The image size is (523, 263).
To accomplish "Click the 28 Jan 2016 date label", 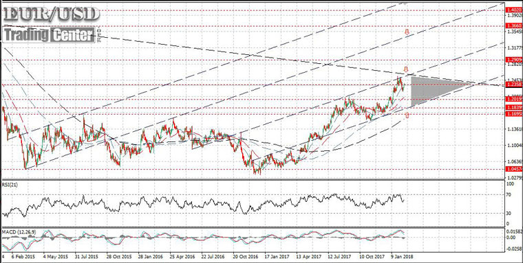I will (x=151, y=258).
